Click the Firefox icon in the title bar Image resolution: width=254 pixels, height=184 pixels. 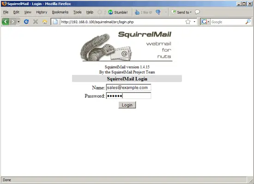click(x=4, y=3)
